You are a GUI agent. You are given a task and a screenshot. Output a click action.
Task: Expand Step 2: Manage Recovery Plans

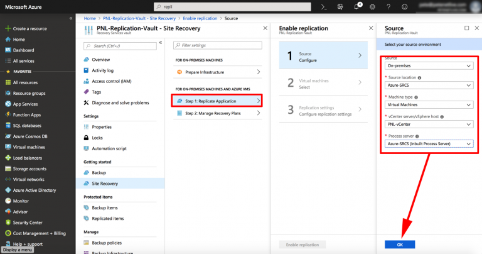click(218, 113)
